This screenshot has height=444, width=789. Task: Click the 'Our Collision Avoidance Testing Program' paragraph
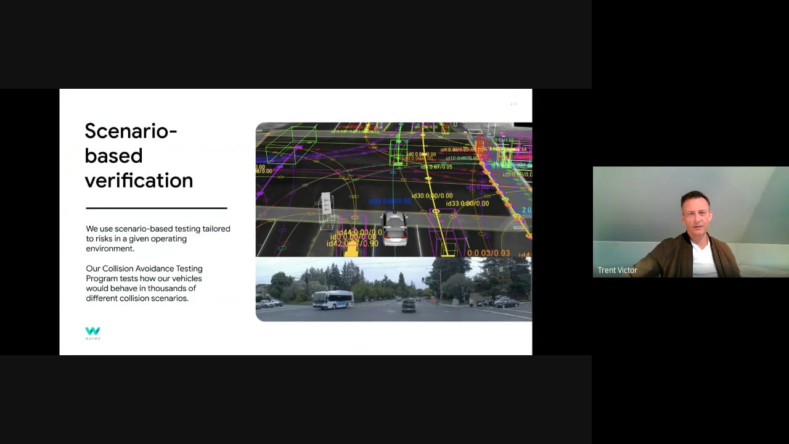(x=144, y=284)
